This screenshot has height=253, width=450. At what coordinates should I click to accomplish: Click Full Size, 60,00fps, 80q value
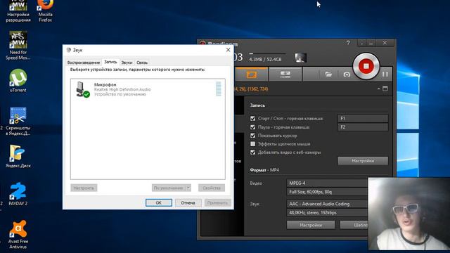point(327,192)
